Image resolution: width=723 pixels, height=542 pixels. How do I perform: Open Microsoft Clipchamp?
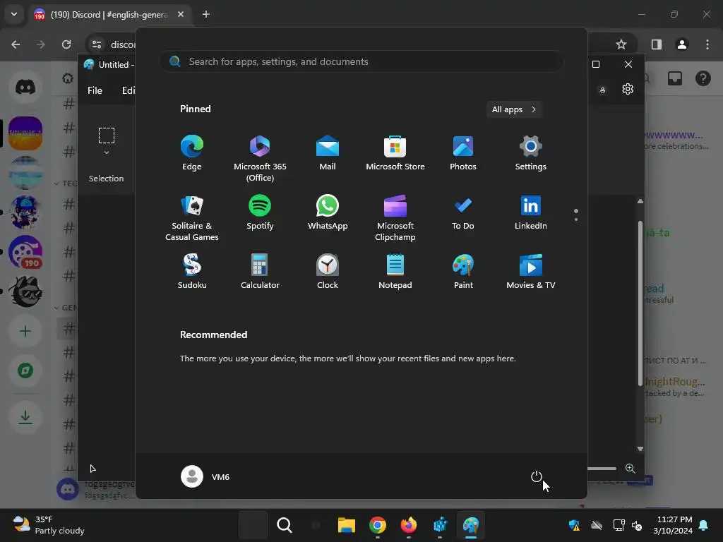(x=395, y=218)
